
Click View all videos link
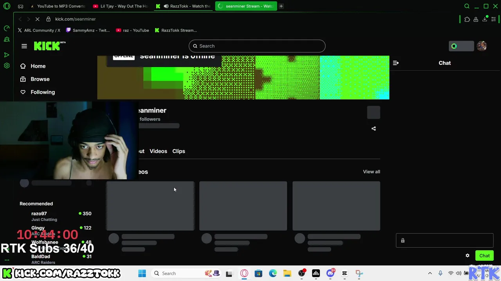[371, 172]
